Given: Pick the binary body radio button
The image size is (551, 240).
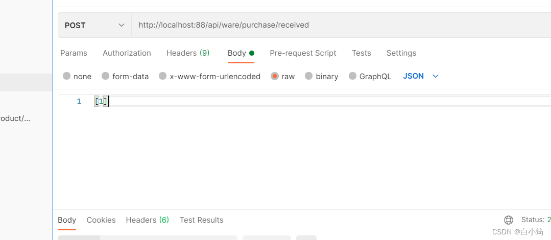Looking at the screenshot, I should (x=309, y=76).
